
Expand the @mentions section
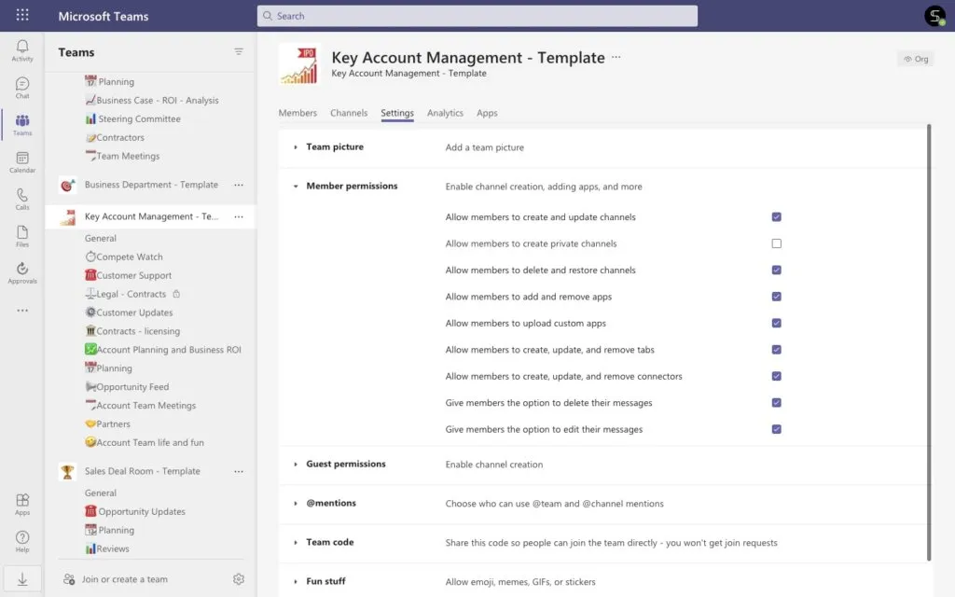(296, 503)
